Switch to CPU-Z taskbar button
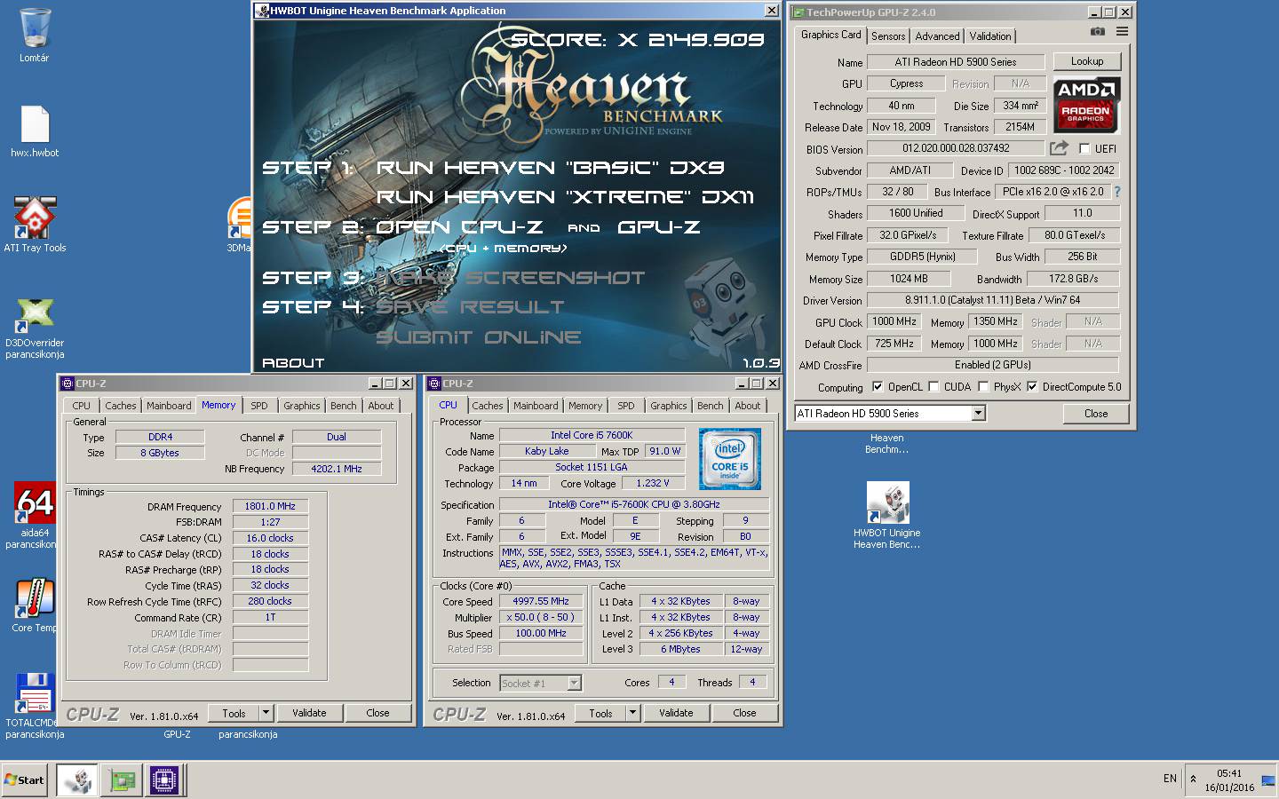Viewport: 1279px width, 799px height. tap(164, 780)
